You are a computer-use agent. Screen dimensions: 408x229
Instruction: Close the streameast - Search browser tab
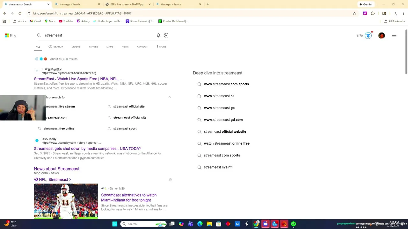pyautogui.click(x=48, y=4)
